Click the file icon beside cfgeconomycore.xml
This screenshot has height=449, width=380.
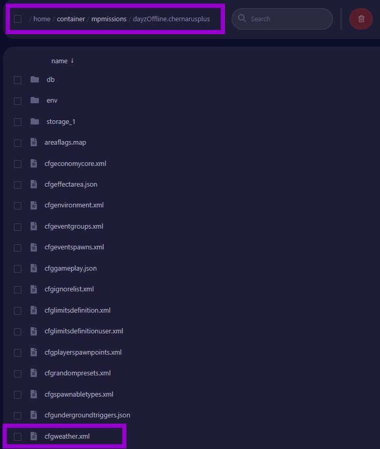34,163
